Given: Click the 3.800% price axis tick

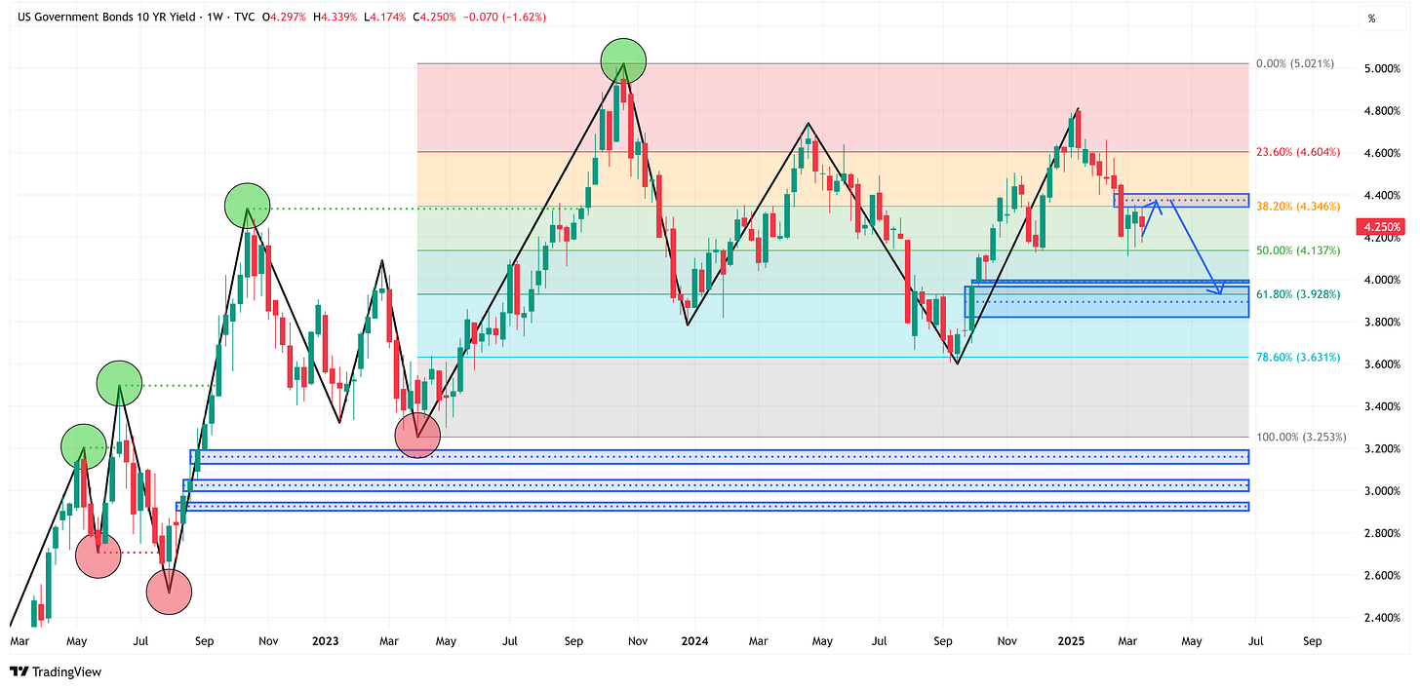Looking at the screenshot, I should [x=1384, y=322].
